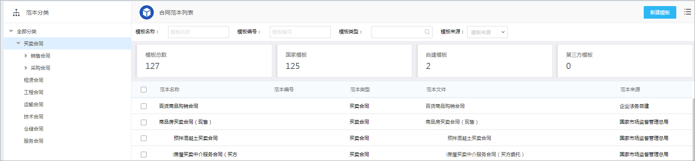Click 买卖合同 type cell in 预拌混凝土买卖合同 row
Screen dimensions: 695x161
coord(359,138)
